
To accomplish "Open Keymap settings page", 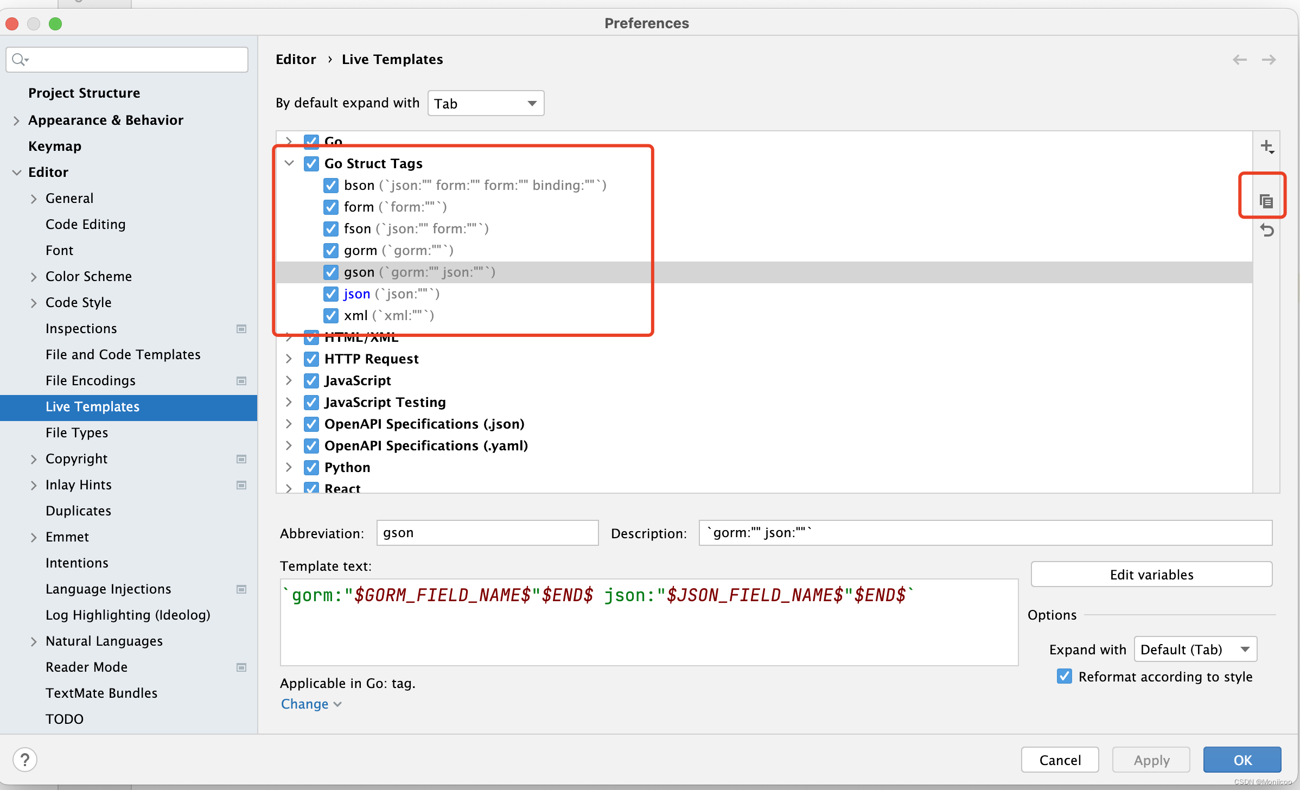I will (x=55, y=146).
